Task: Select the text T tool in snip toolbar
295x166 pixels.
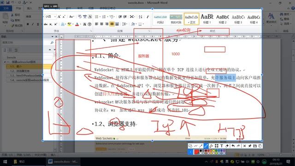Action: [x=222, y=146]
